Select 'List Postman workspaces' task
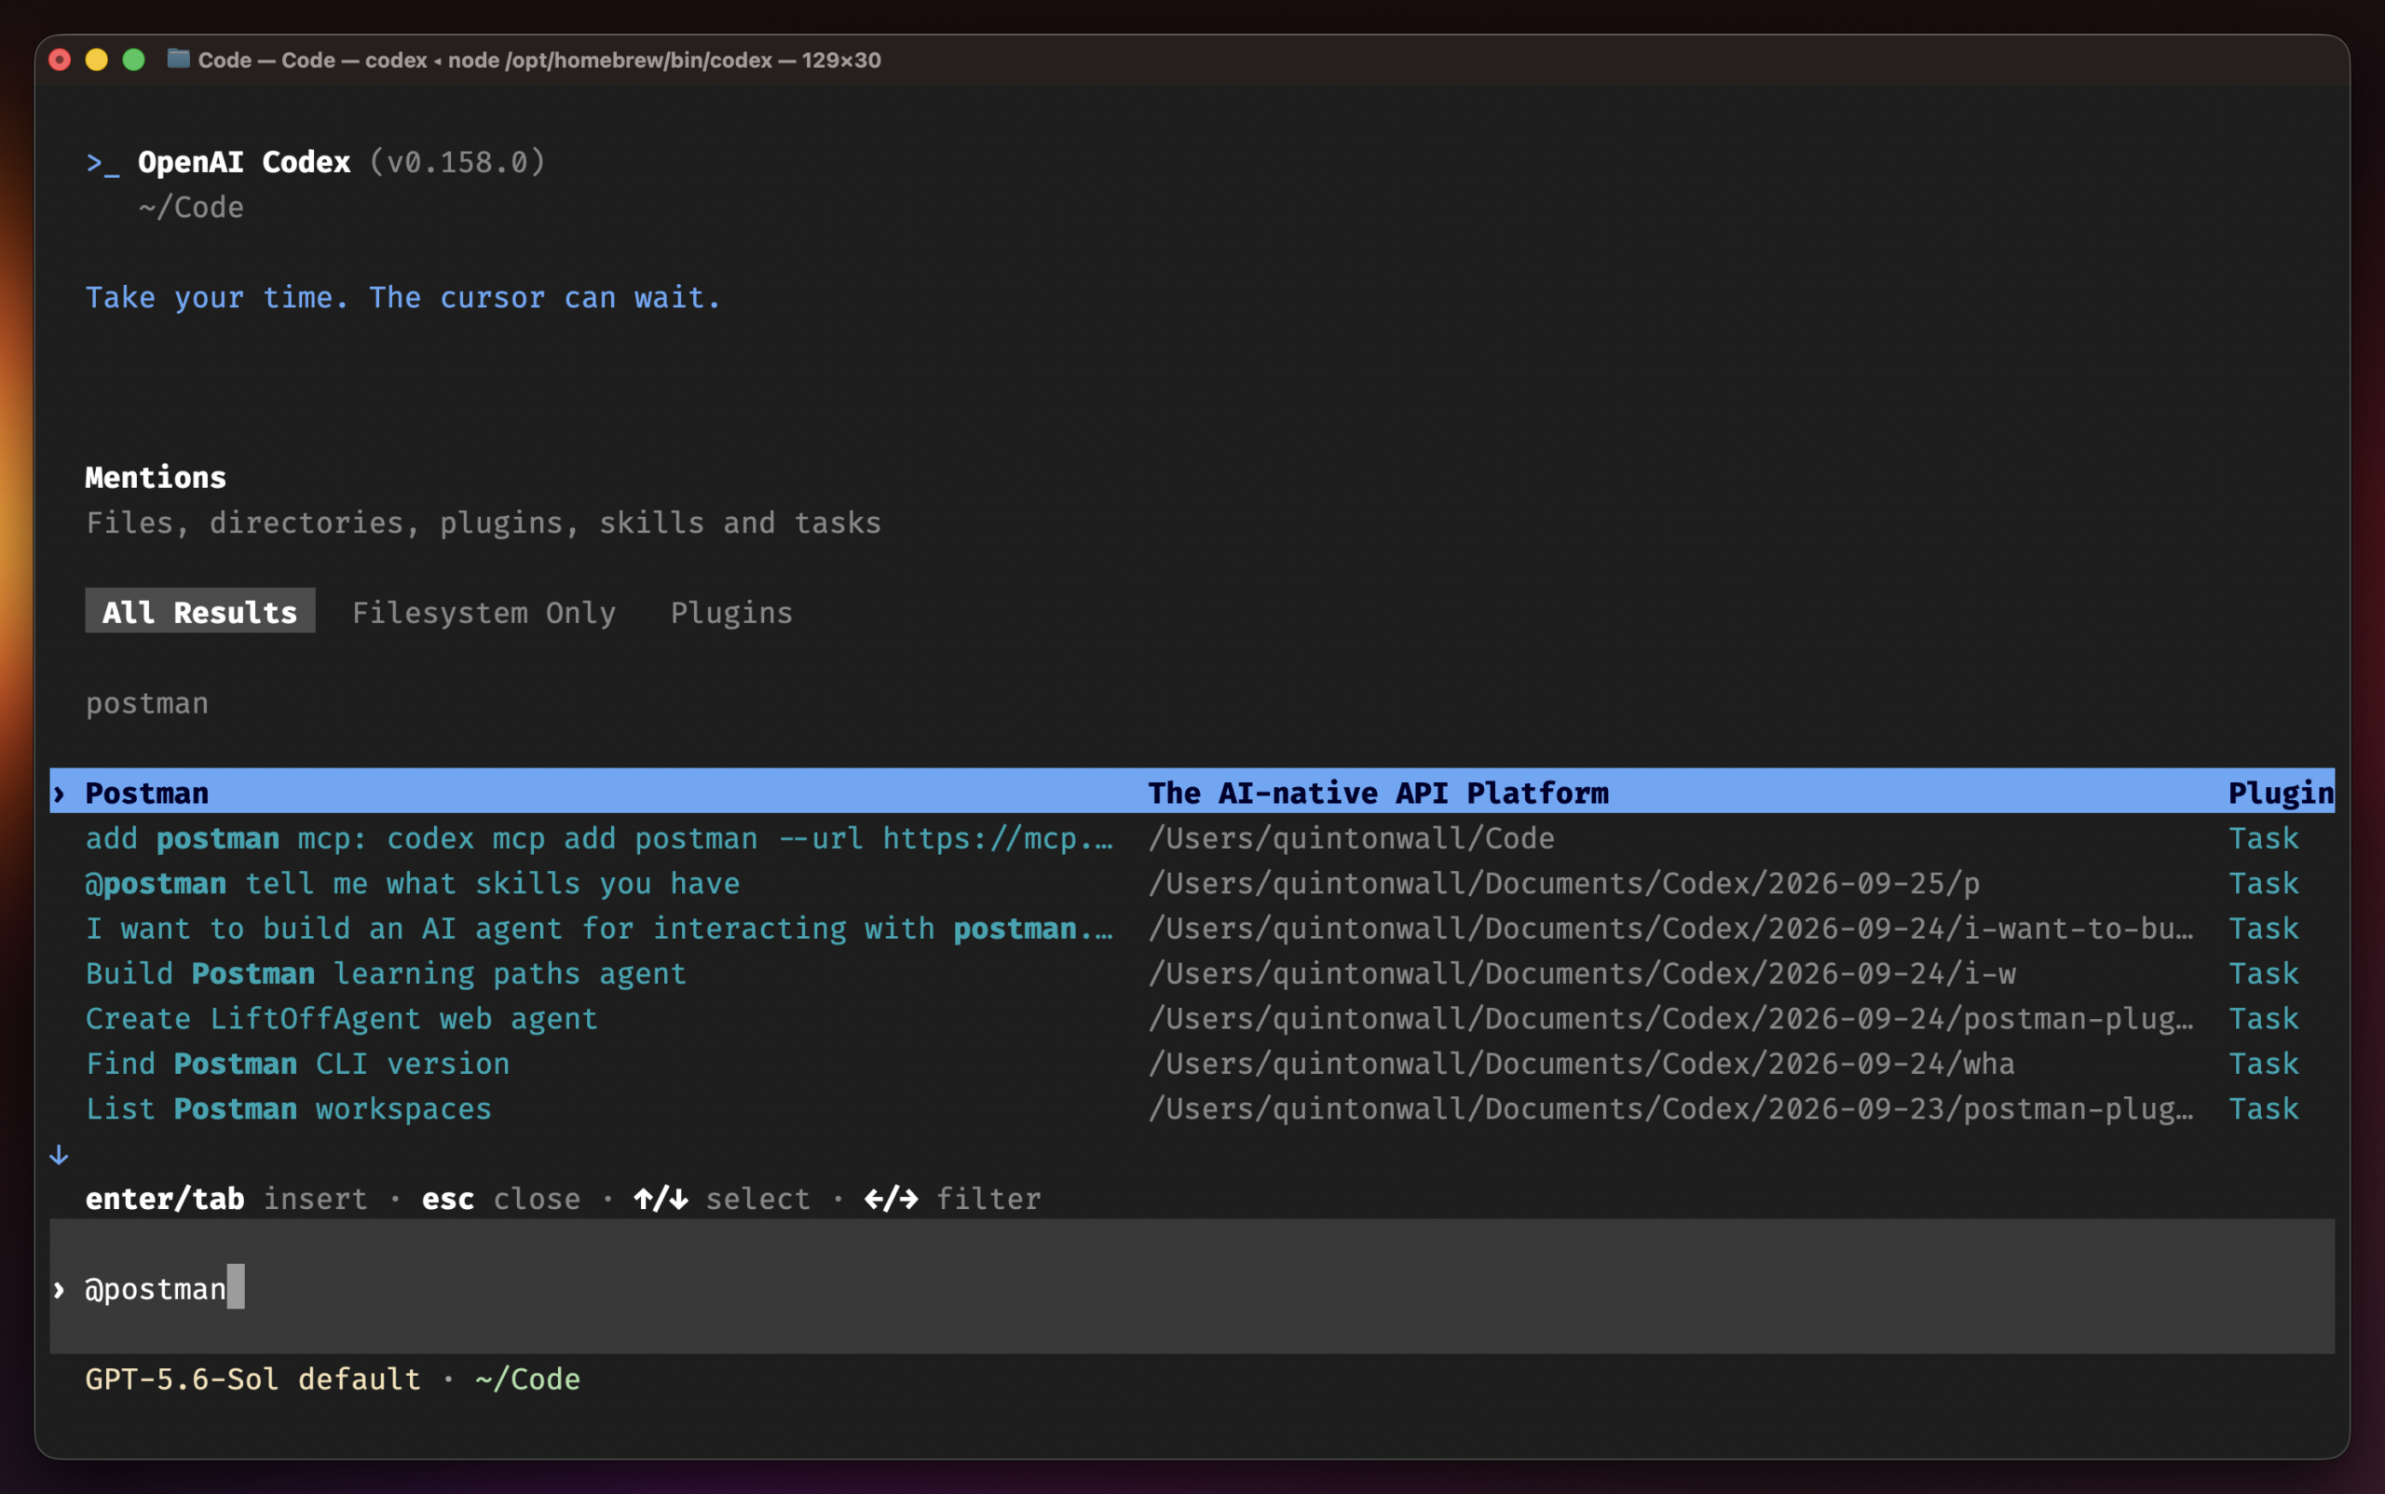Image resolution: width=2385 pixels, height=1494 pixels. (1192, 1108)
